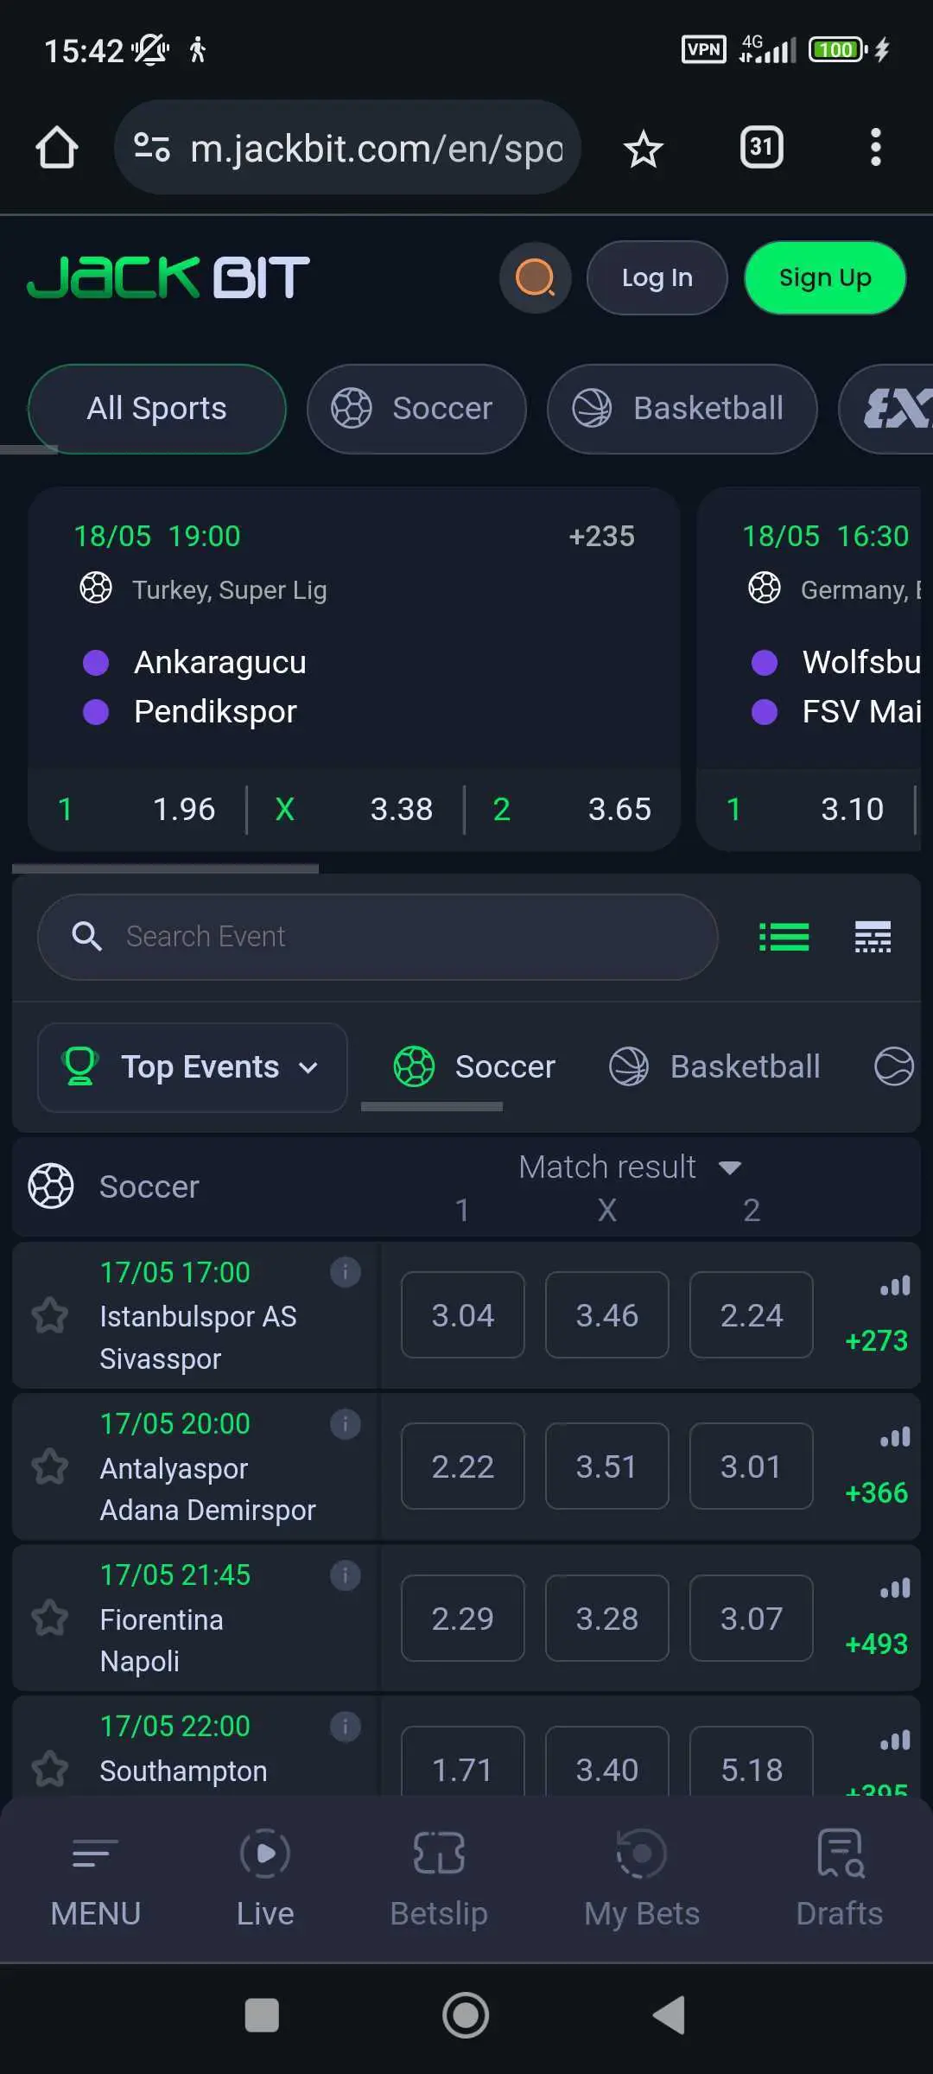Open the browser three-dot overflow menu

[x=876, y=148]
